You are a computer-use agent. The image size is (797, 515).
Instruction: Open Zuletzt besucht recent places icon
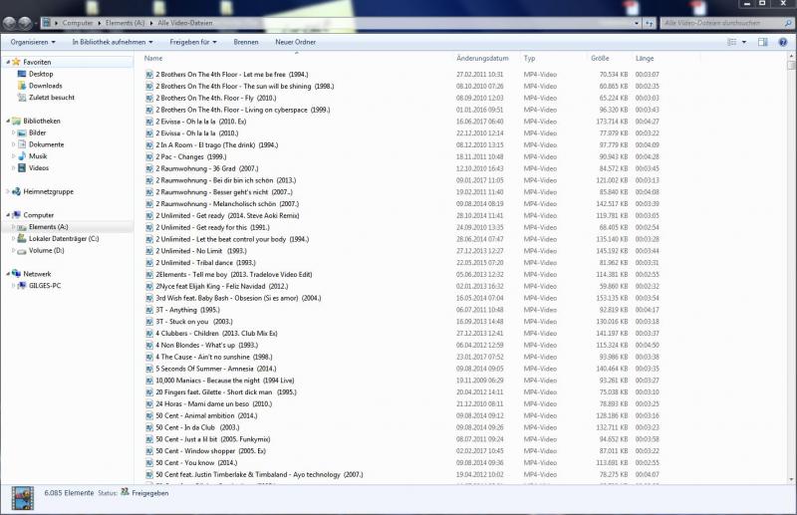tap(21, 98)
